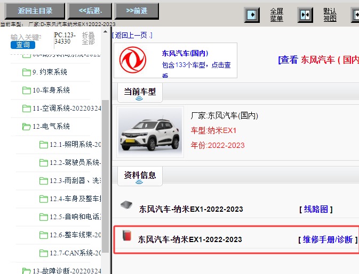The image size is (359, 274).
Task: Click the folder icon of 12.7-CAN系统
Action: click(x=44, y=253)
